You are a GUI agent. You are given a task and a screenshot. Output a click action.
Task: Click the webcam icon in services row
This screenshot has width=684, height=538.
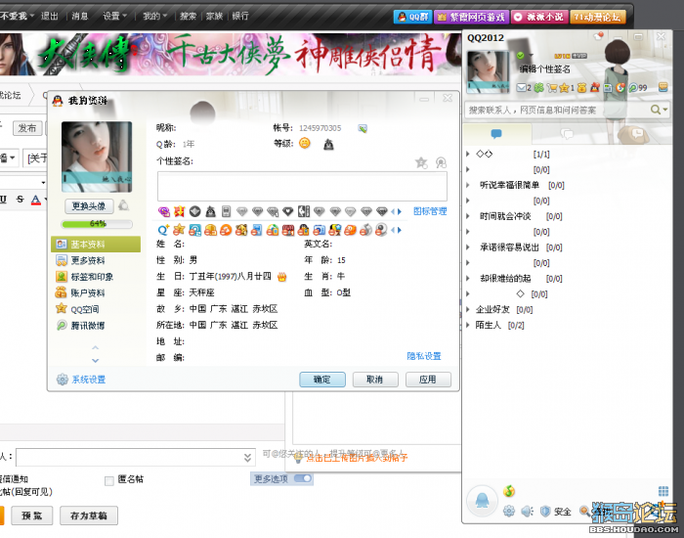[381, 230]
